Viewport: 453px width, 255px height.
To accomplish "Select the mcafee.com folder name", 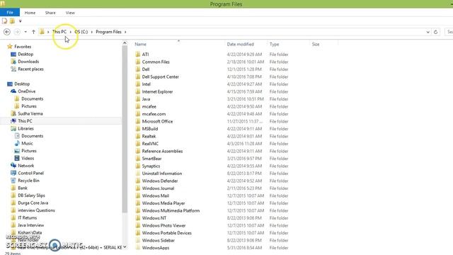I will click(x=154, y=114).
